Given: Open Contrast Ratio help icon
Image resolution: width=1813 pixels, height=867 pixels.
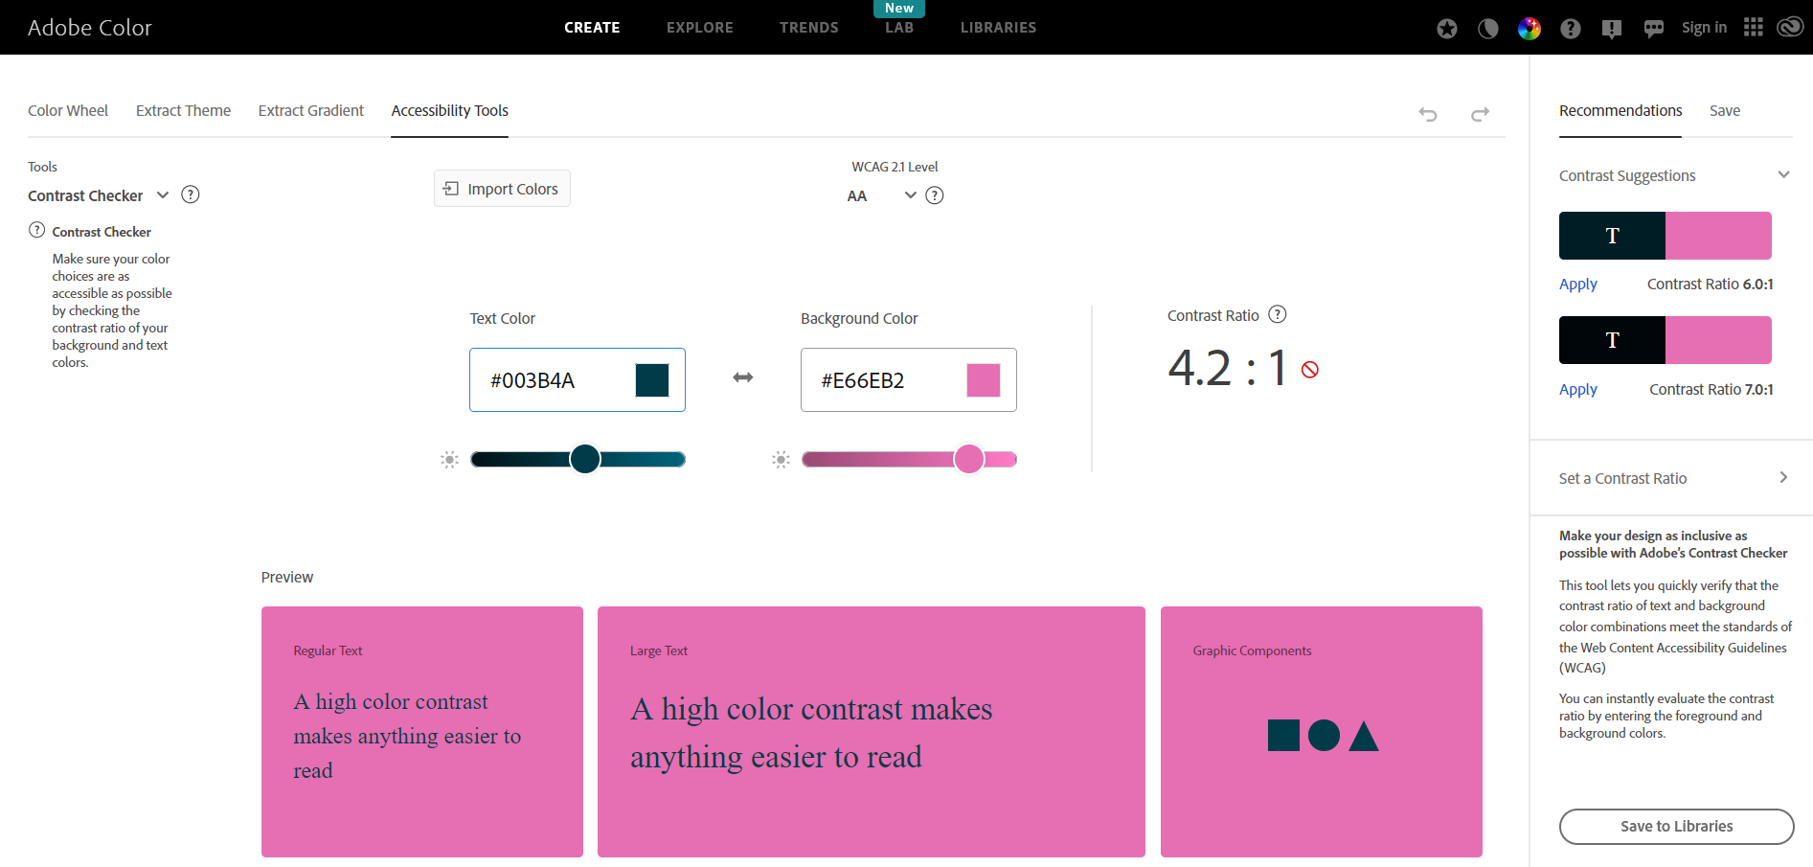Looking at the screenshot, I should (1277, 315).
